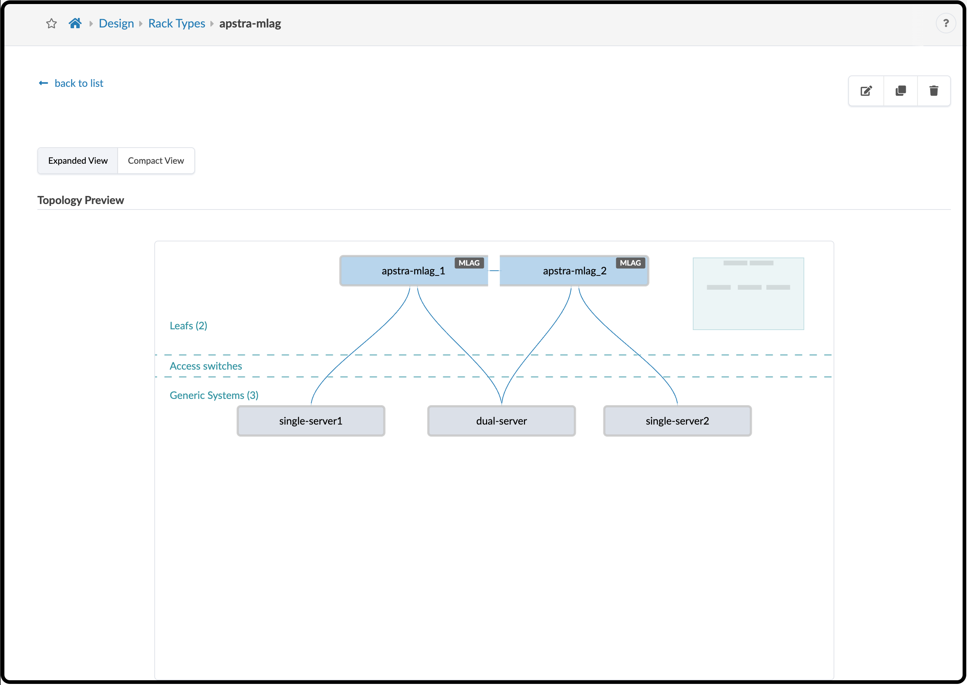This screenshot has width=967, height=685.
Task: Select the single-server2 generic system
Action: click(677, 421)
